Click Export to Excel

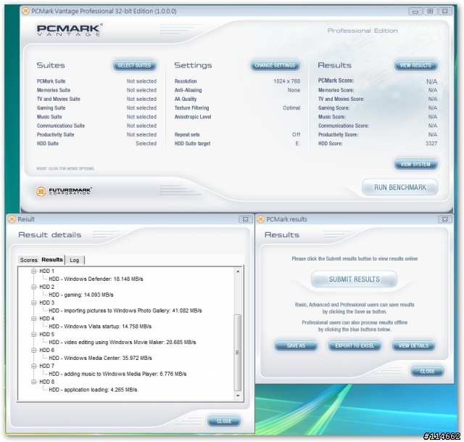[355, 345]
